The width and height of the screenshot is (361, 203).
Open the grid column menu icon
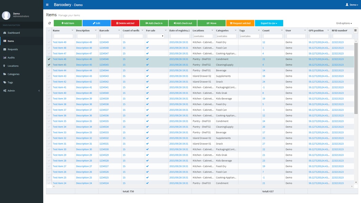[356, 30]
